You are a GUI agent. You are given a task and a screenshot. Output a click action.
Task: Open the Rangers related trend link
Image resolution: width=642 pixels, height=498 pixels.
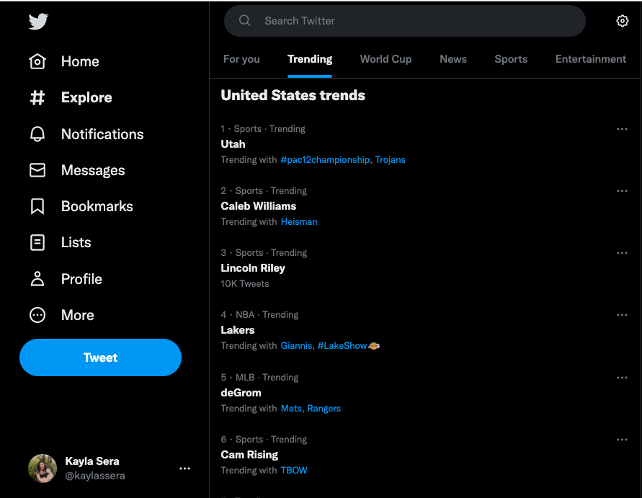click(324, 409)
